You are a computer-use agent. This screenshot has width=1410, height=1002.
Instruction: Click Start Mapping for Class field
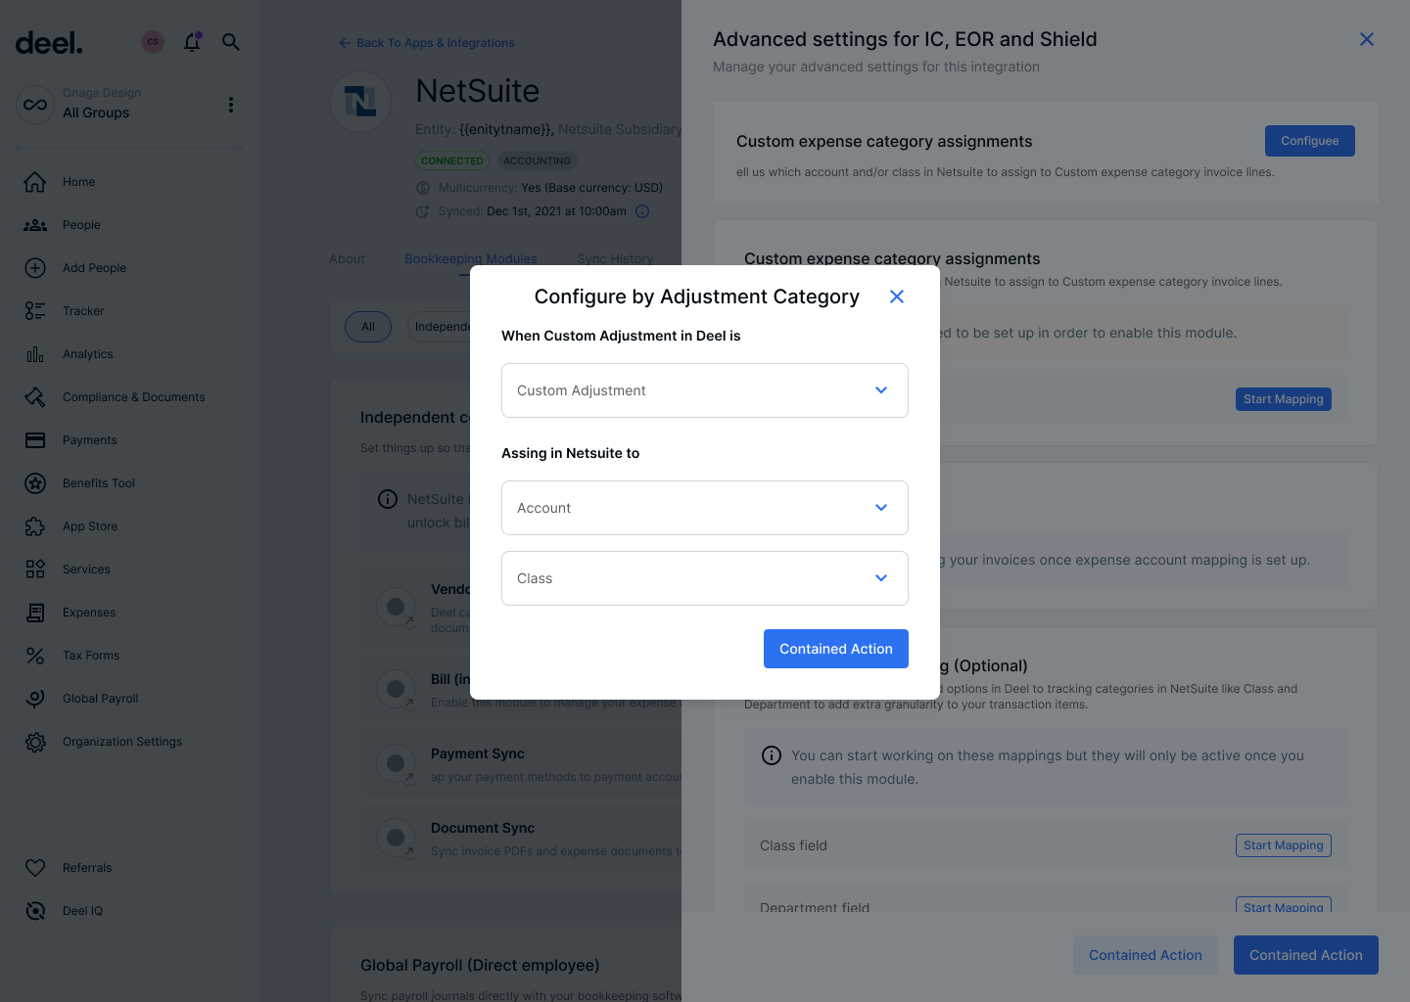coord(1283,845)
